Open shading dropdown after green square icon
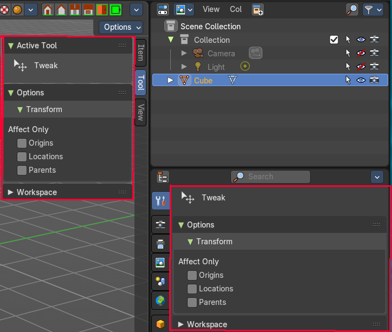This screenshot has width=392, height=332. tap(136, 10)
